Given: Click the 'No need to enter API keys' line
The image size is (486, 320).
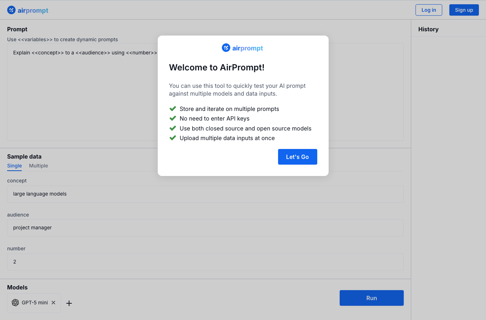Looking at the screenshot, I should (x=214, y=118).
